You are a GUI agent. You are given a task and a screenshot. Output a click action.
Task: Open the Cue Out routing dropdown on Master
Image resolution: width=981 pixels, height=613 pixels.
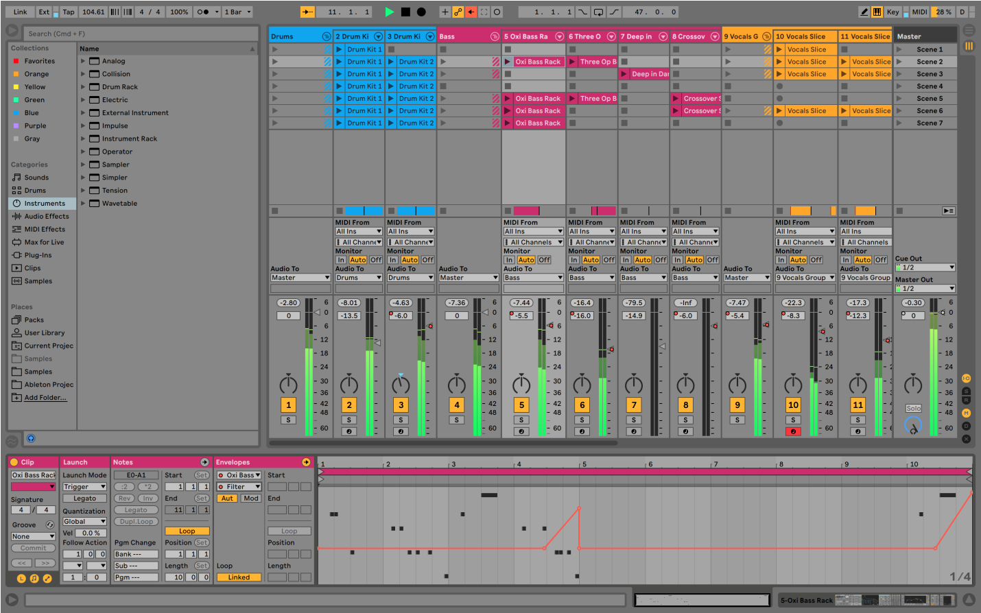tap(925, 267)
